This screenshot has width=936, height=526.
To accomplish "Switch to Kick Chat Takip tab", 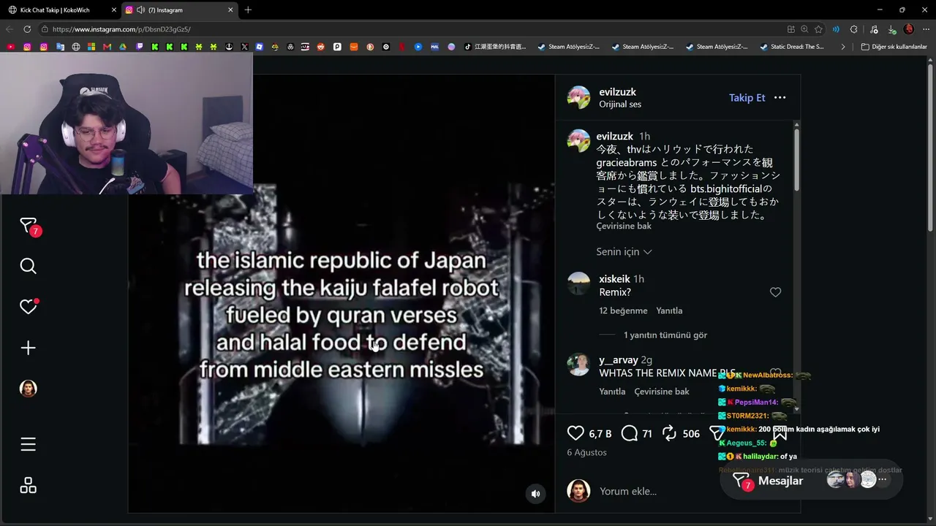I will coord(62,10).
